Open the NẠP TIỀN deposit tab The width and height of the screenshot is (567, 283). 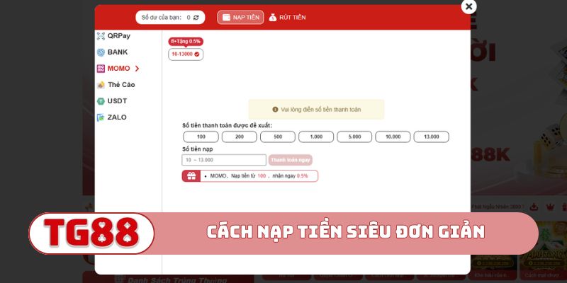point(240,17)
